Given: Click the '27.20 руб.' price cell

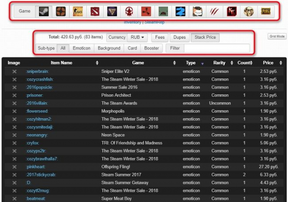Looking at the screenshot, I should click(268, 167).
